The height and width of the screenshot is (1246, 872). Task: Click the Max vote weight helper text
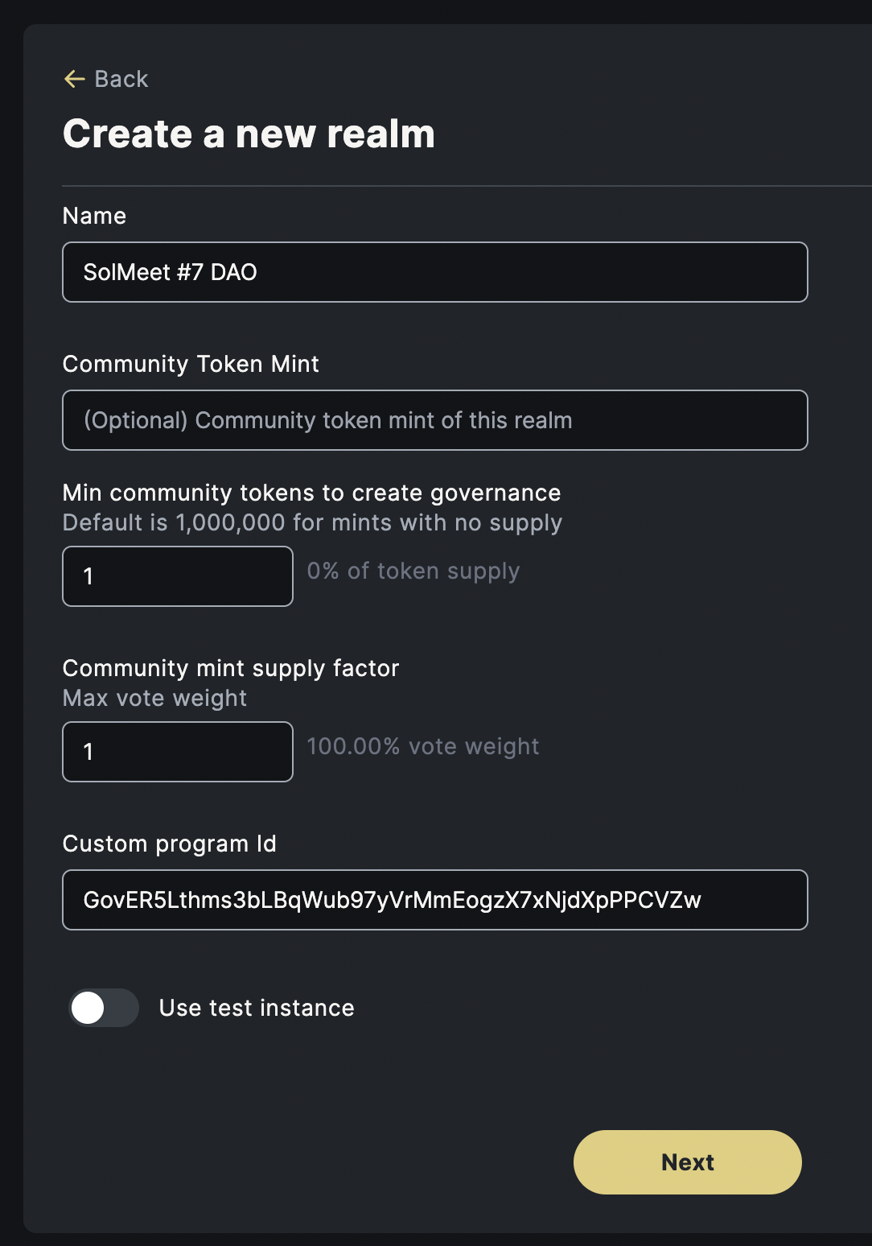154,698
